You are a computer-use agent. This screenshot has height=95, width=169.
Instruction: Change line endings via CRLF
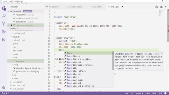click(154, 93)
